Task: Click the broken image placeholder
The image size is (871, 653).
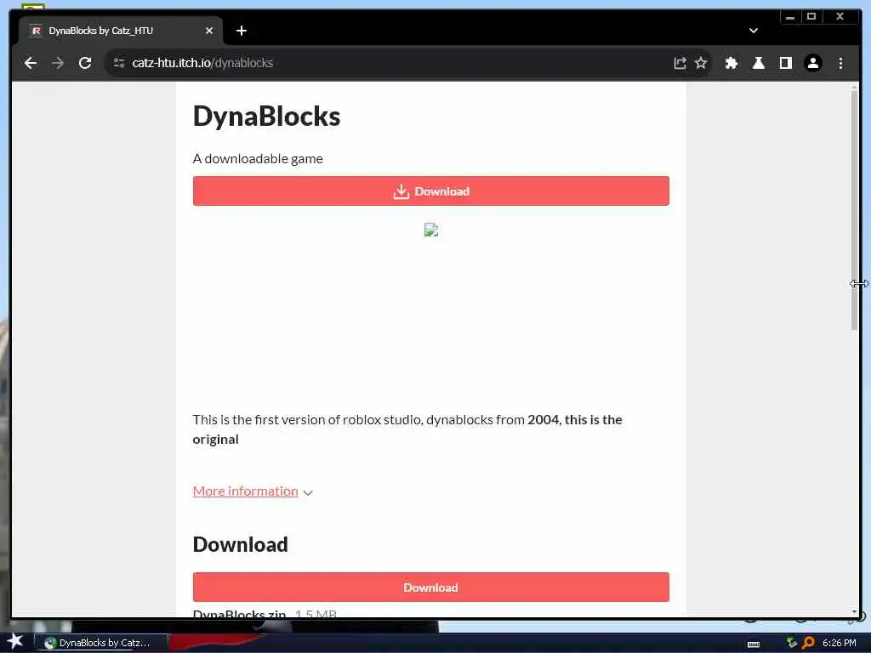Action: (x=431, y=230)
